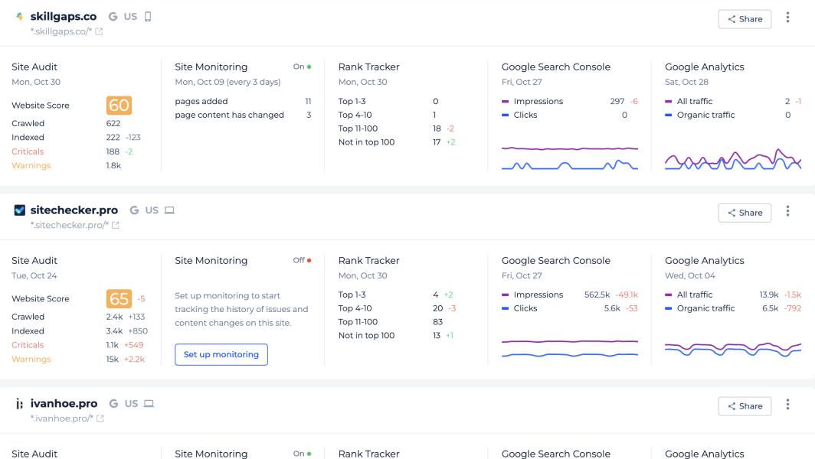
Task: Toggle Site Monitoring Off status for sitechecker.pro
Action: [302, 261]
